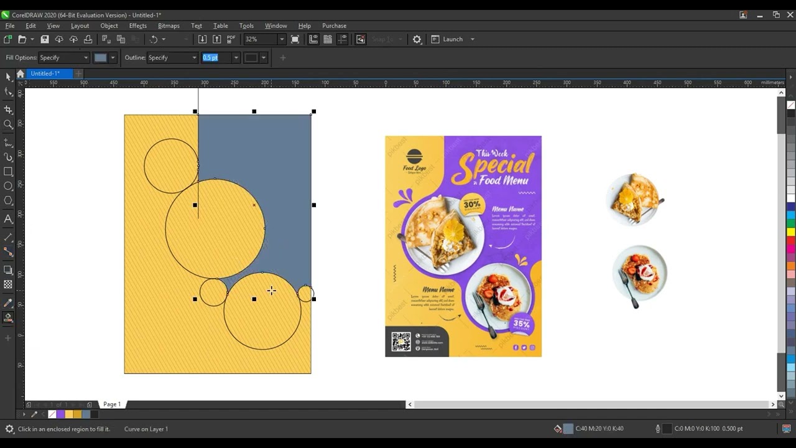Toggle Show guidelines in the toolbar
The image size is (796, 448).
click(342, 39)
